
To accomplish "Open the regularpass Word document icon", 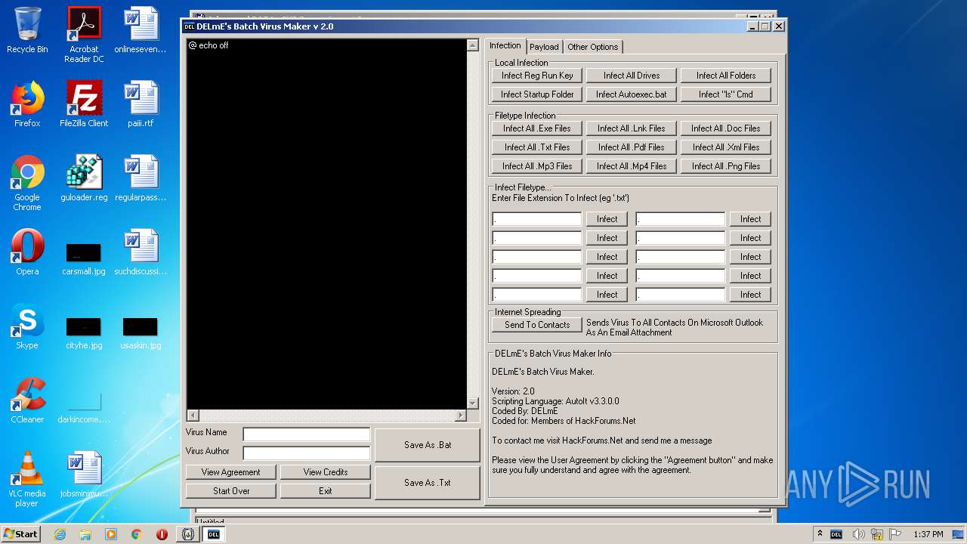I will point(141,178).
